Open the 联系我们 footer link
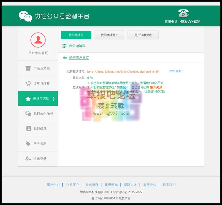Screen dimensions: 222x205 pyautogui.click(x=169, y=185)
